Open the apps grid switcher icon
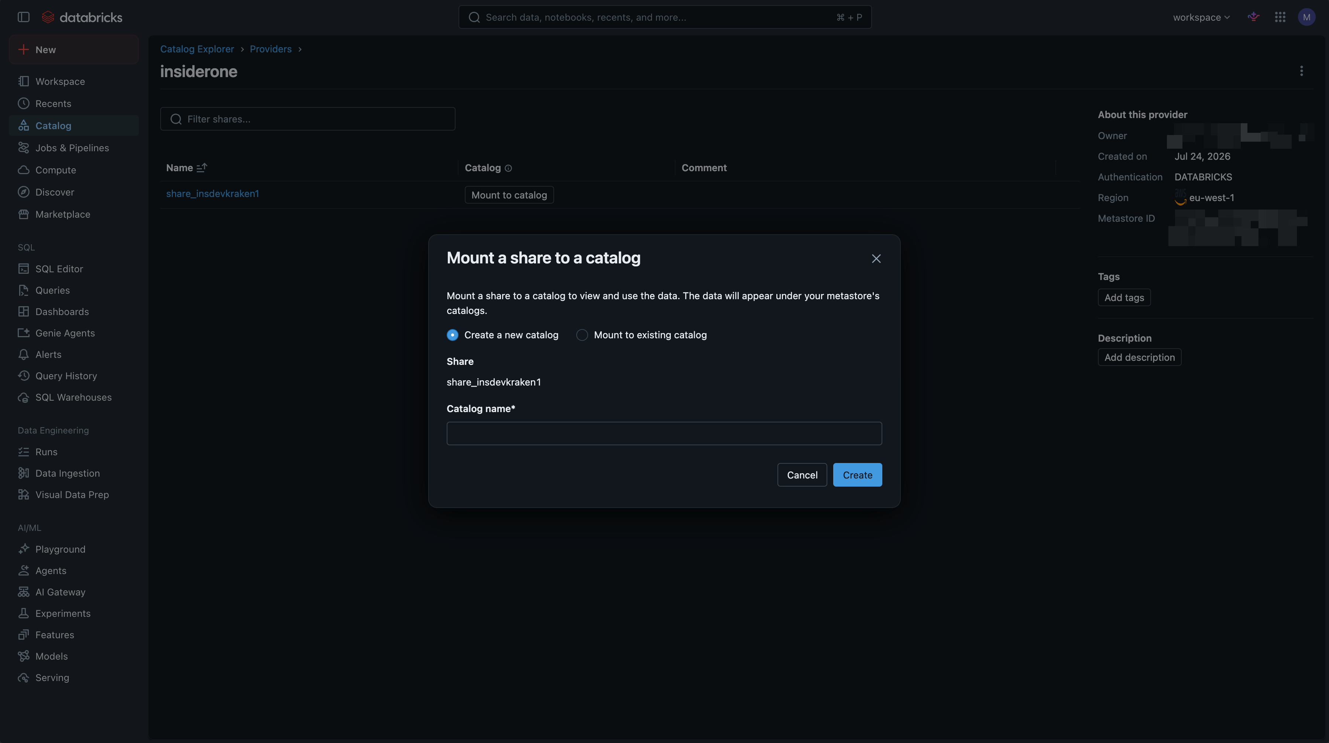Screen dimensions: 1329x743 (1280, 17)
